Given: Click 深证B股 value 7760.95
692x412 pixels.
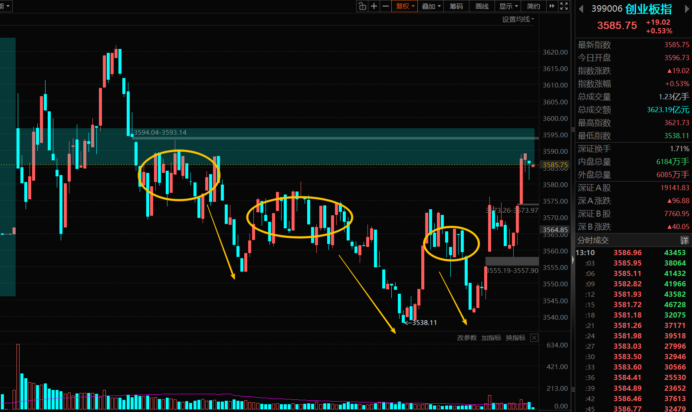Looking at the screenshot, I should coord(677,214).
